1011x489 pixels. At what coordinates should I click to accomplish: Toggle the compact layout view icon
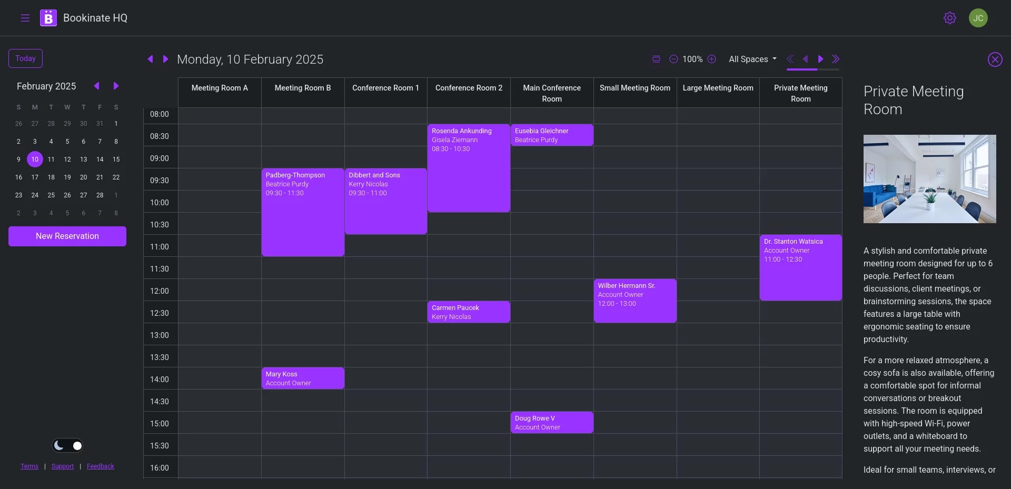click(x=656, y=59)
